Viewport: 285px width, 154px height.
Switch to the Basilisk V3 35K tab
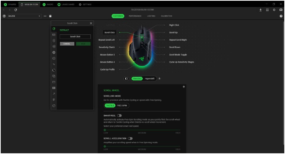29,4
